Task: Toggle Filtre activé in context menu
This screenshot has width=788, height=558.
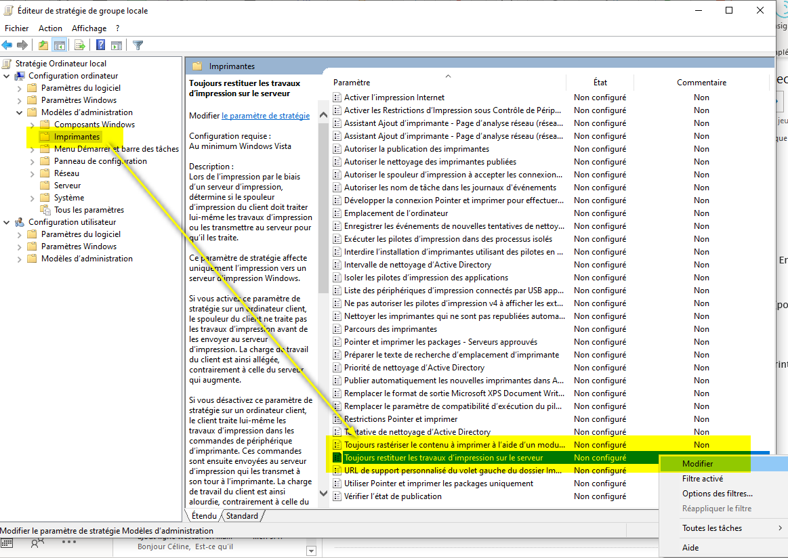Action: [702, 479]
